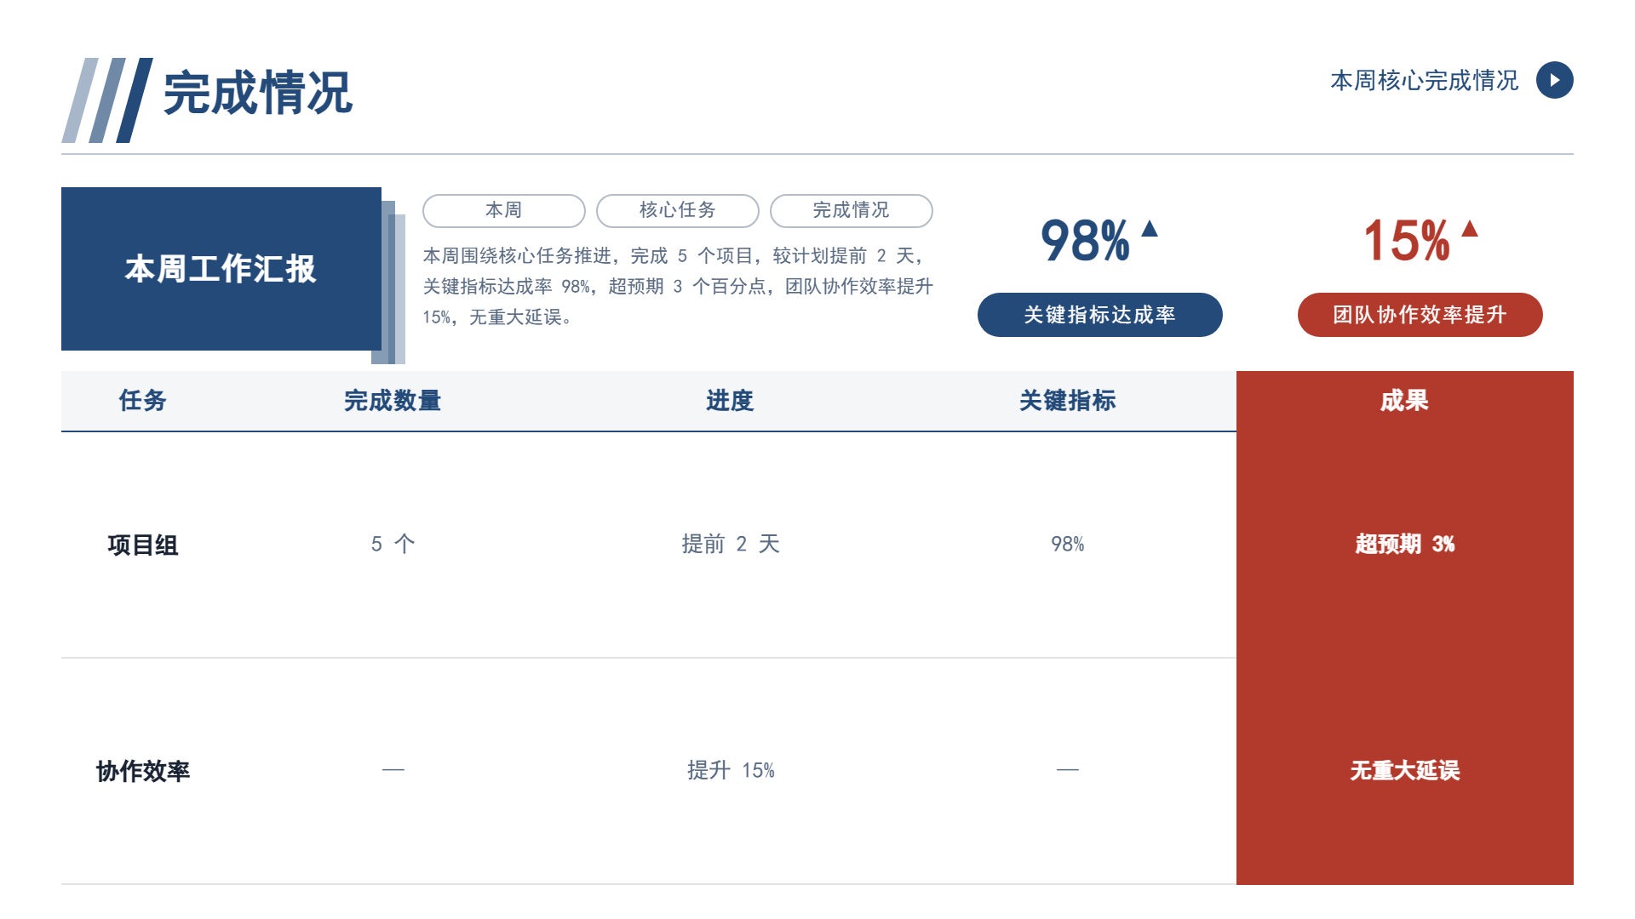Viewport: 1635px width, 919px height.
Task: Click the 进度 column header
Action: pos(730,401)
